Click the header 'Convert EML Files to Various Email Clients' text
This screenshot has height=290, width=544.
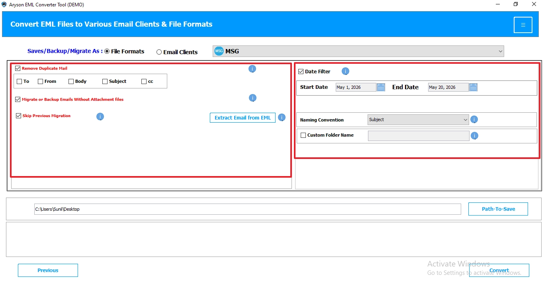click(x=111, y=24)
